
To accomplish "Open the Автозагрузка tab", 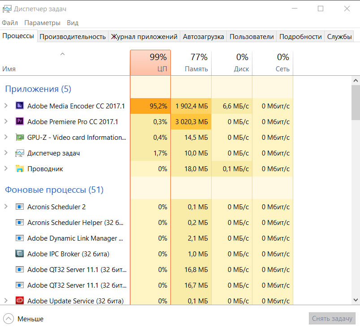I will [204, 37].
